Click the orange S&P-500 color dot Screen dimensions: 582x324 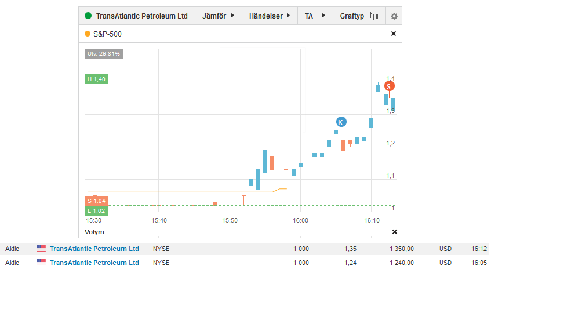coord(88,34)
